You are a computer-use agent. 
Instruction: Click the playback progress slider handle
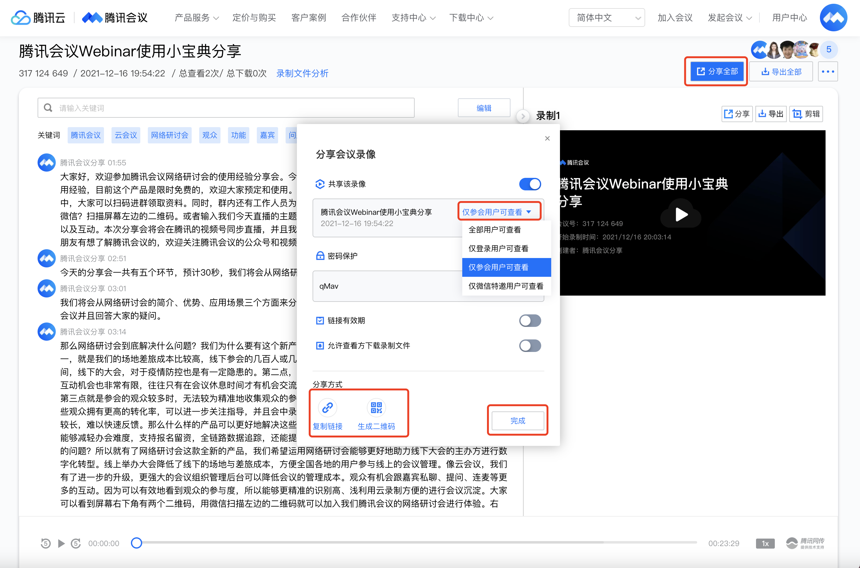[136, 543]
